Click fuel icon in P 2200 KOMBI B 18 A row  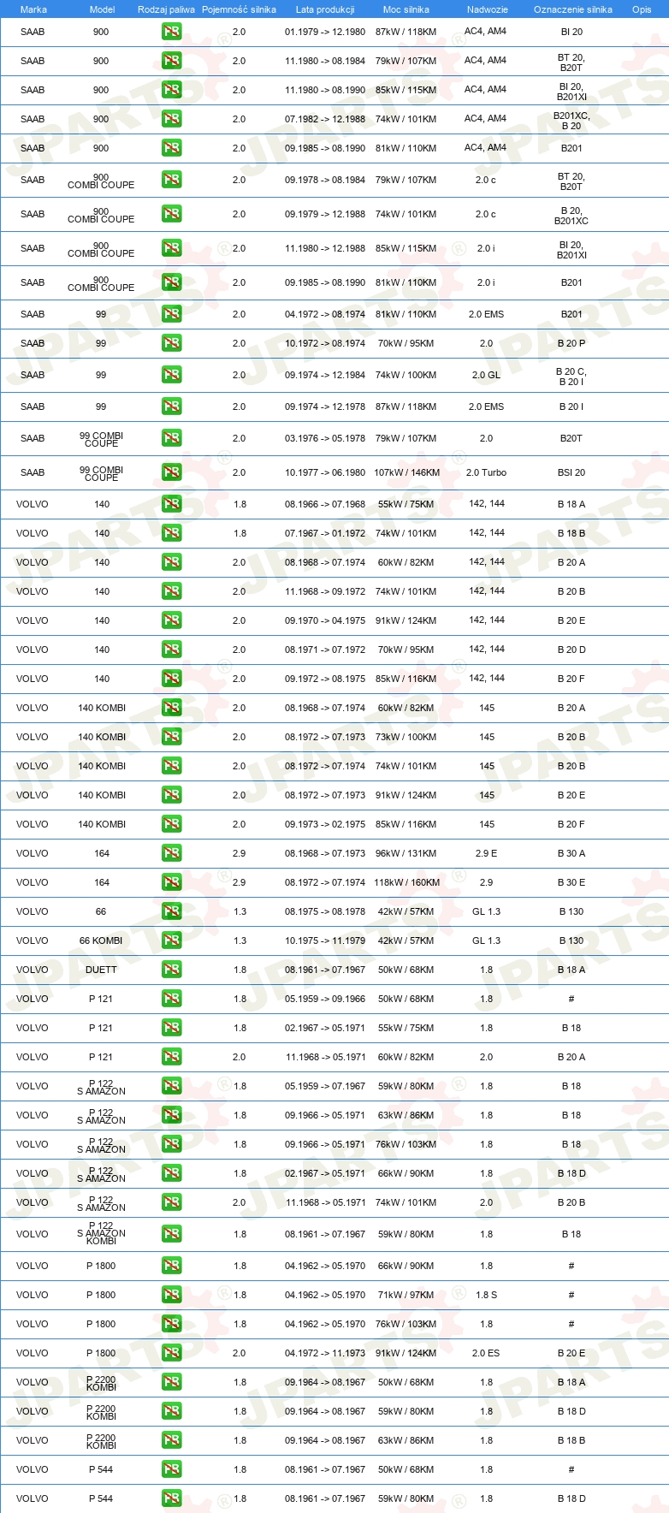[172, 1382]
